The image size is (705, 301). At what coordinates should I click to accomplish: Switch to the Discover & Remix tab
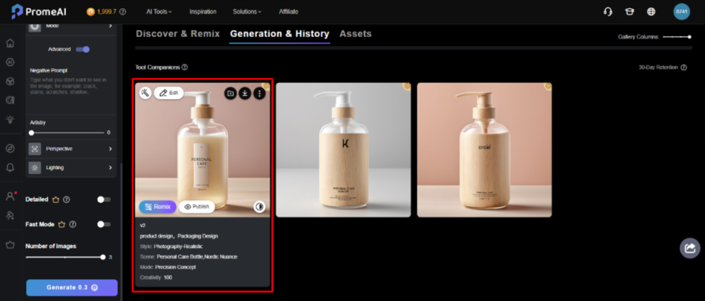(178, 34)
